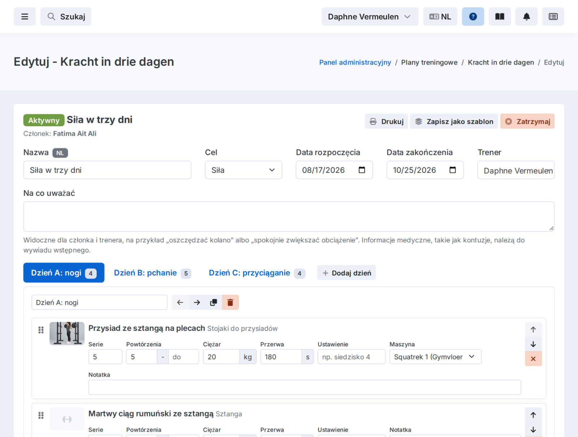Expand Maszyna dropdown Squatrek 1
Image resolution: width=578 pixels, height=437 pixels.
click(435, 357)
